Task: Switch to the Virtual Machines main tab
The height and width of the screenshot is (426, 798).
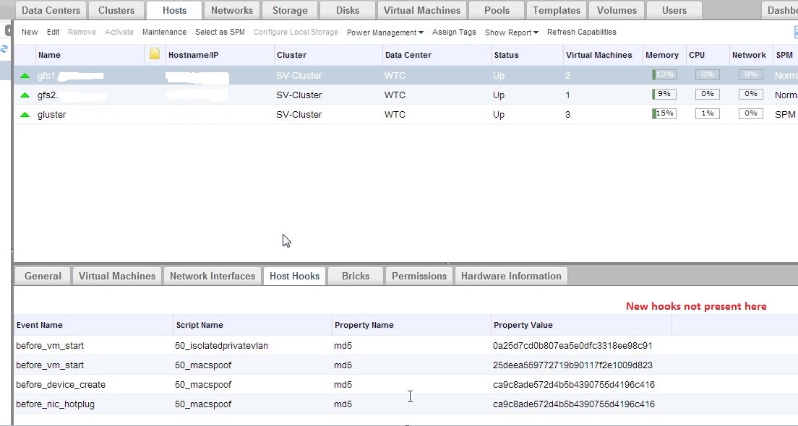Action: click(x=421, y=10)
